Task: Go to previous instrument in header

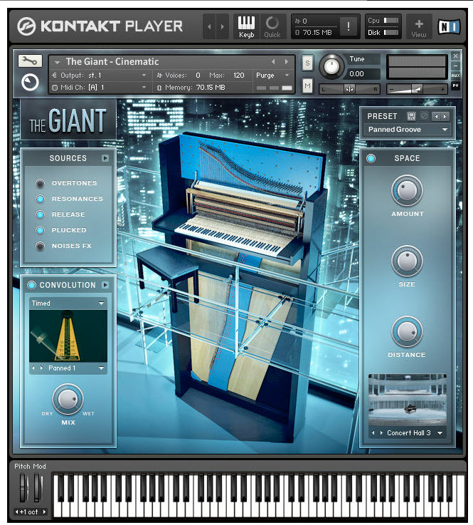Action: tap(209, 26)
